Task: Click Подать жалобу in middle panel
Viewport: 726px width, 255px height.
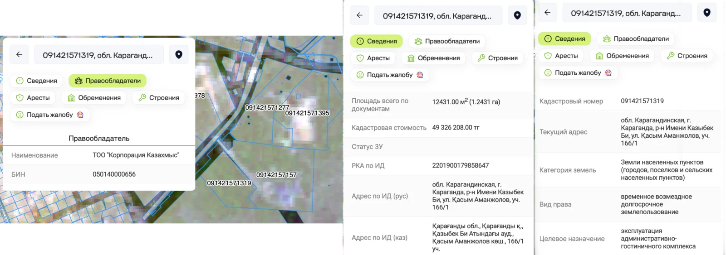Action: [390, 75]
